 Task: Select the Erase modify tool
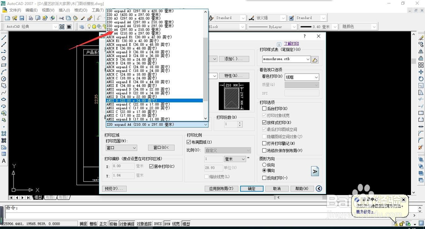421,38
